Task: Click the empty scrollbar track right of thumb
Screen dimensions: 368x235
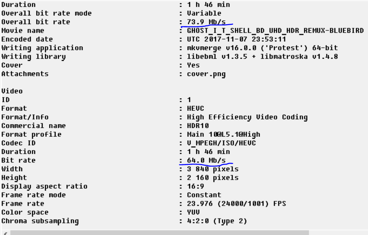Action: click(x=338, y=232)
